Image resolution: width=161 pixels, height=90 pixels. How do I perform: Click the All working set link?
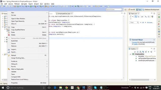point(143,22)
